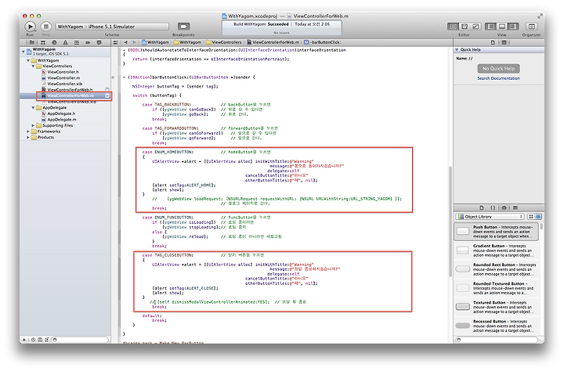Collapse the AppDelegate group
Screen dimensions: 564x371
pyautogui.click(x=33, y=107)
